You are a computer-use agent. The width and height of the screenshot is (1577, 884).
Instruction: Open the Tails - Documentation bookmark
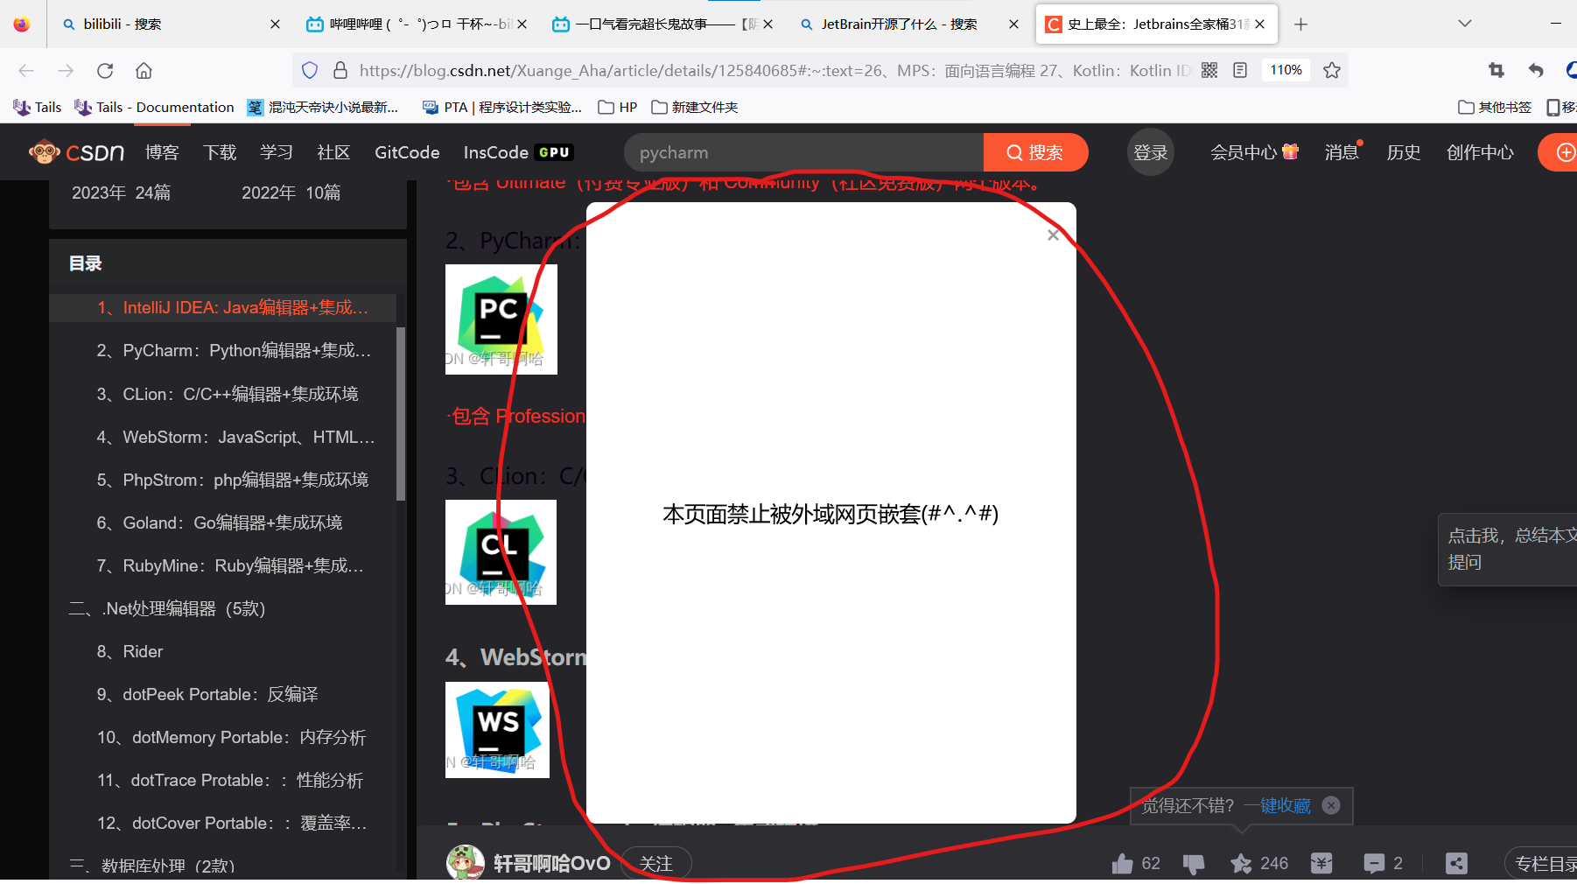tap(154, 107)
